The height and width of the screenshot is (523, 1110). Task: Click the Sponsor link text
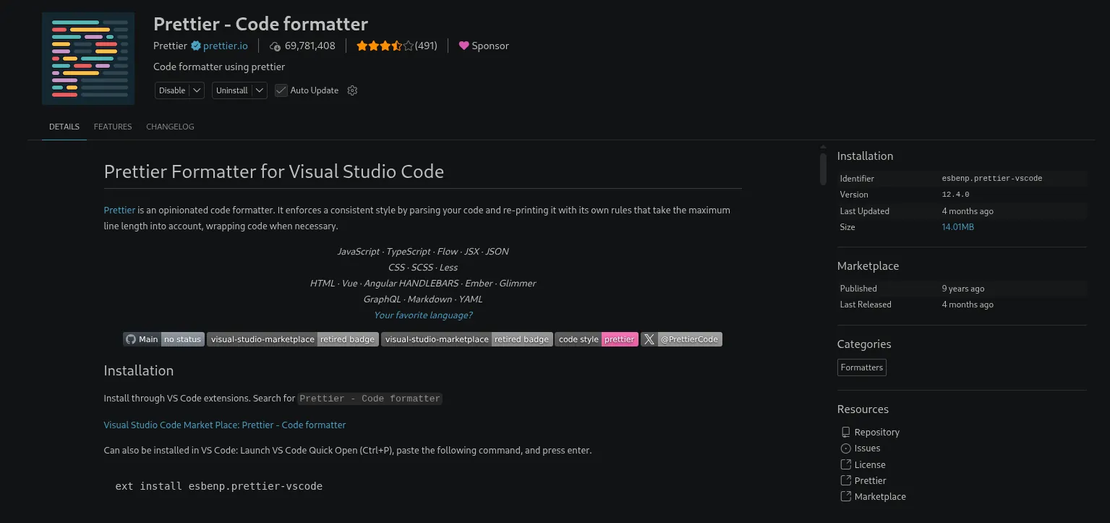tap(490, 46)
